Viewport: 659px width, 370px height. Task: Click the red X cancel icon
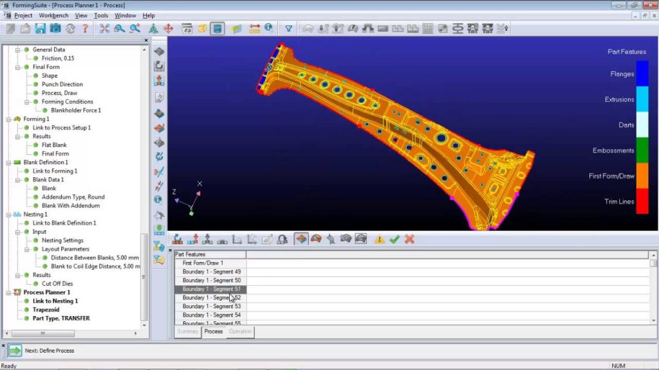click(x=409, y=239)
